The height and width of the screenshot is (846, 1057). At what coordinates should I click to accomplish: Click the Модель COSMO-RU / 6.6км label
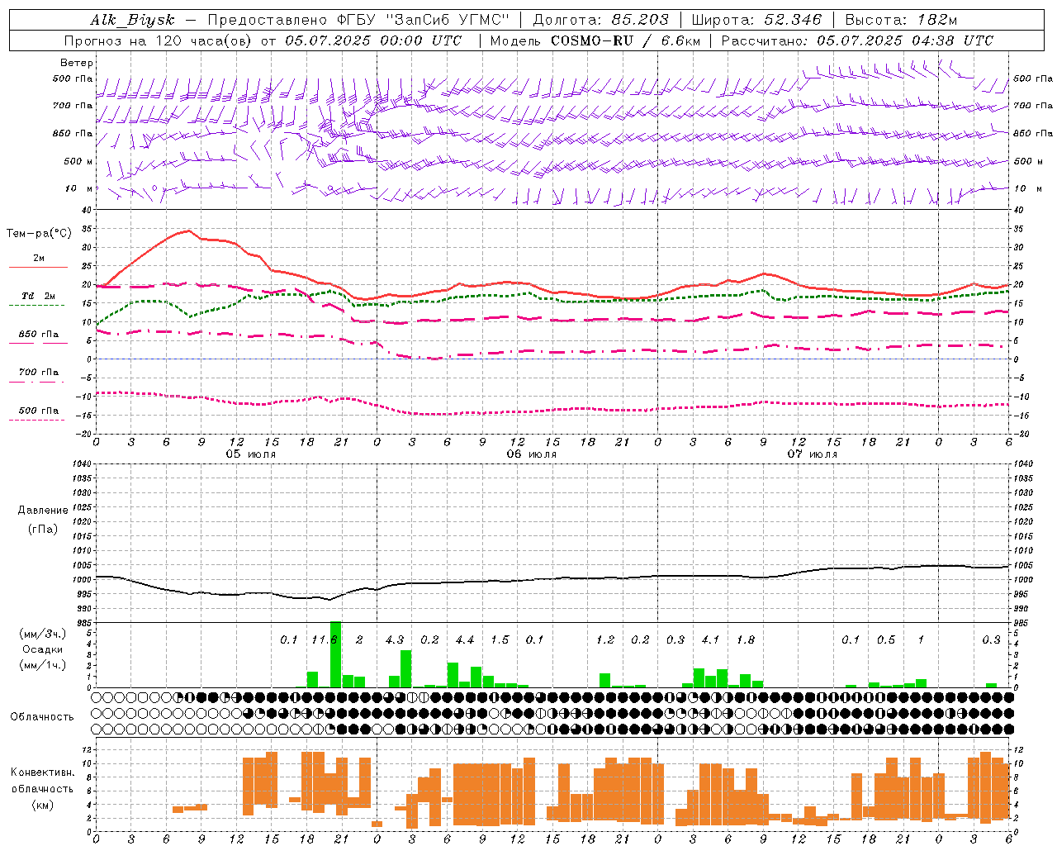[595, 40]
